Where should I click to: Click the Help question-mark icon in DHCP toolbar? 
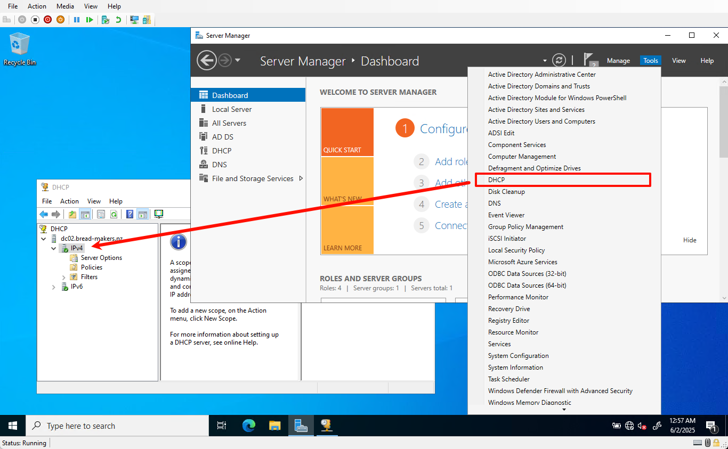click(130, 214)
